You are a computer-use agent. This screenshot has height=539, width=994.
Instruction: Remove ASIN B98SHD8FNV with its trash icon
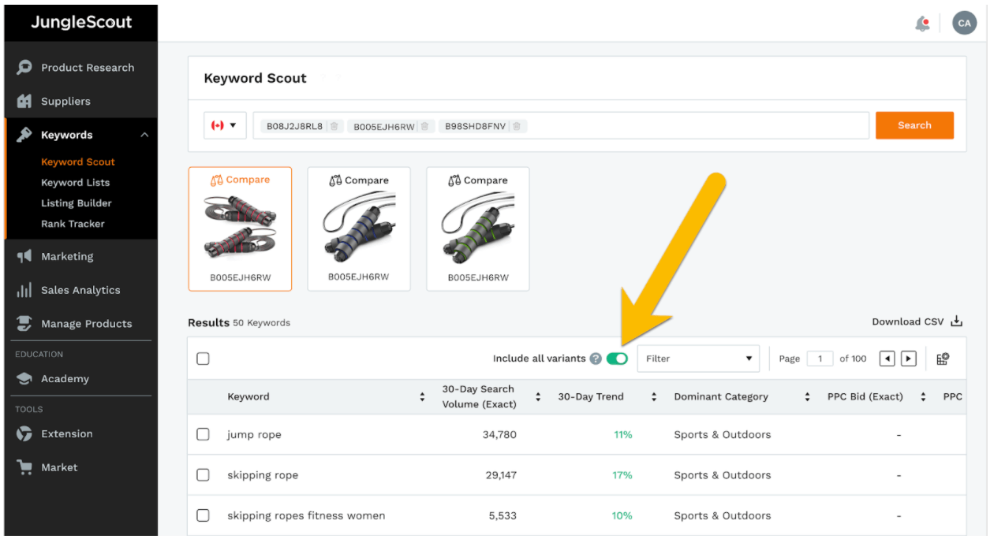coord(516,126)
